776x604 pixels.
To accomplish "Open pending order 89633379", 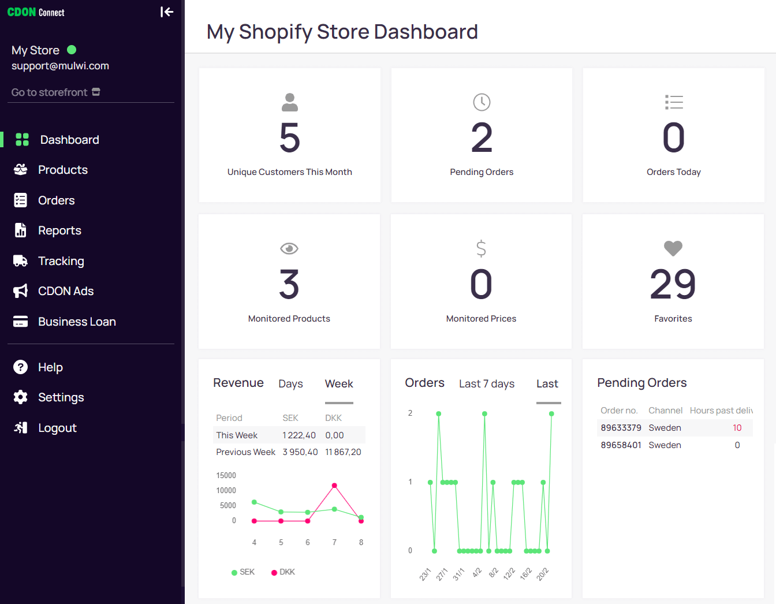I will [x=621, y=428].
